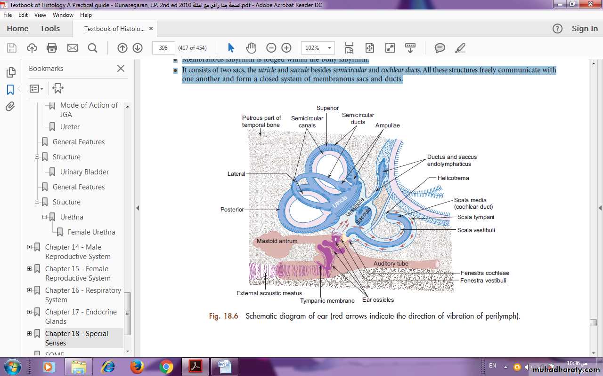Collapse the Urethra bookmark node
This screenshot has width=603, height=376.
[x=45, y=217]
